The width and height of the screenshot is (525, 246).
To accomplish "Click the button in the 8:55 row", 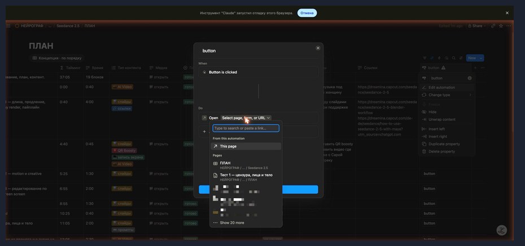I will pos(429,204).
